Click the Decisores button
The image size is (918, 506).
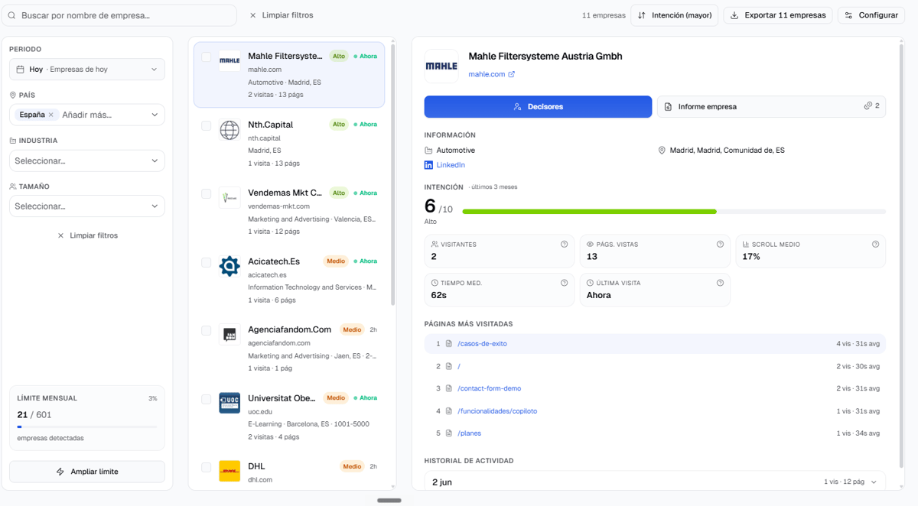pyautogui.click(x=538, y=107)
